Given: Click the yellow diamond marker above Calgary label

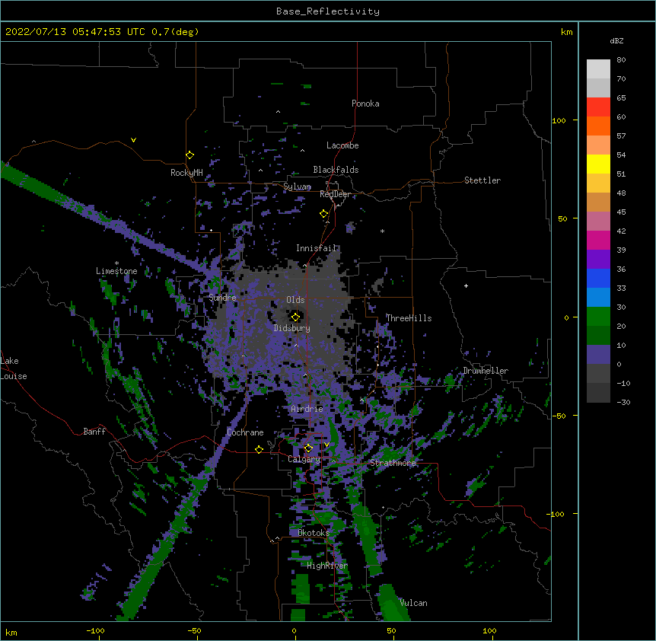Looking at the screenshot, I should click(x=308, y=448).
